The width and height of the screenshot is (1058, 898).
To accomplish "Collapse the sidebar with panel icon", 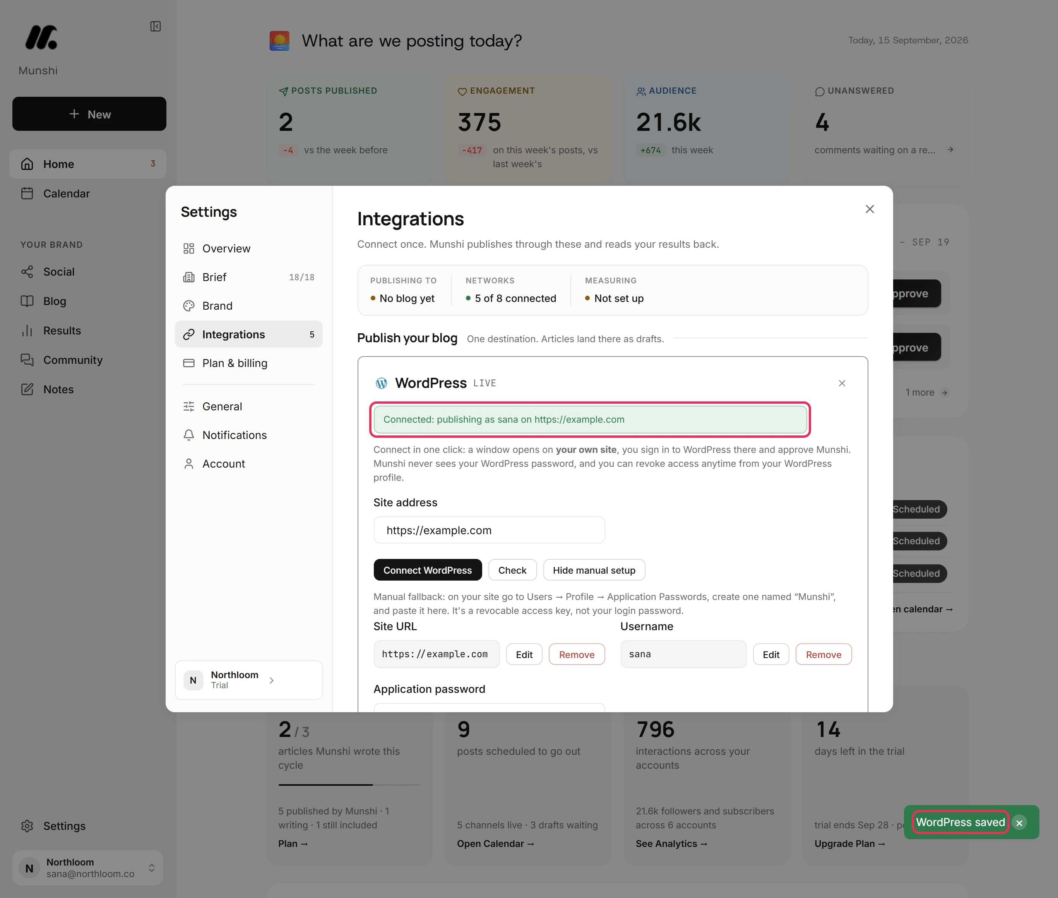I will coord(155,26).
